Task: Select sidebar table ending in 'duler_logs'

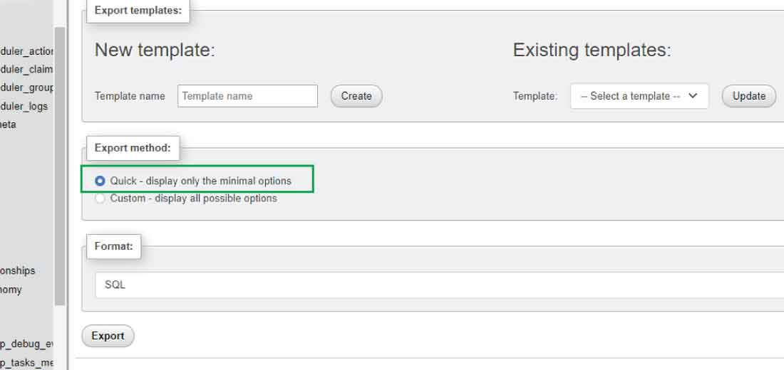Action: pos(24,107)
